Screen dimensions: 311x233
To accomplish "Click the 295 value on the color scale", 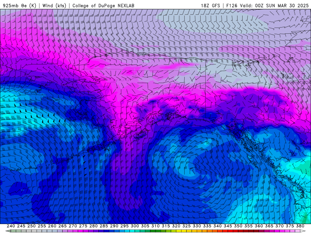I will click(x=124, y=226).
